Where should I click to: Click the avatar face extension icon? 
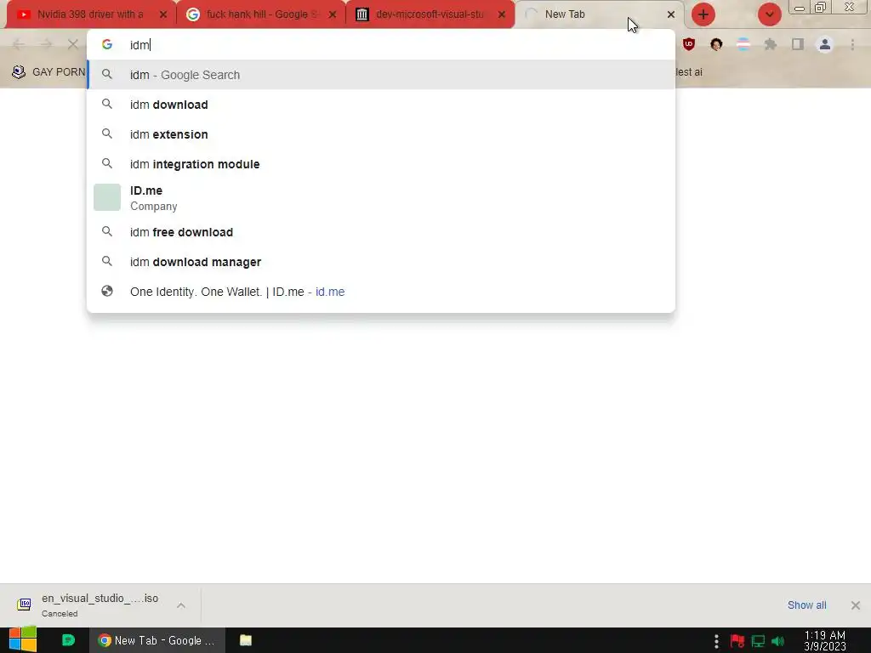(x=716, y=44)
